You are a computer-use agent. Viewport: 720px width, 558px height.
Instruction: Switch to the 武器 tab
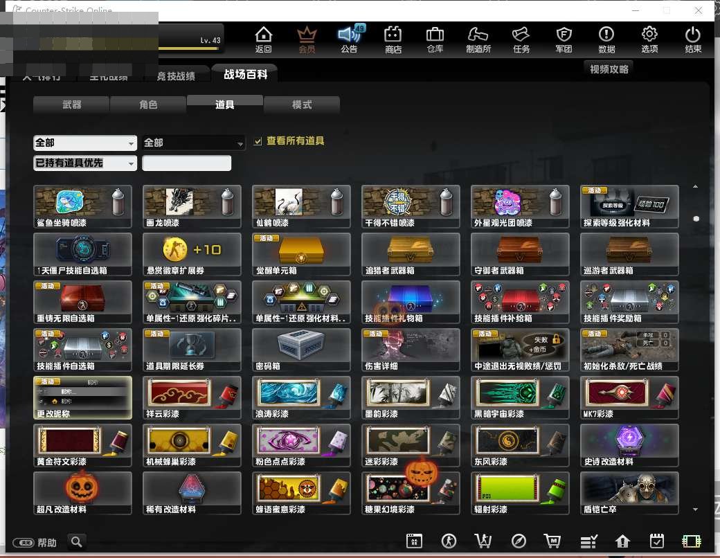[x=71, y=105]
